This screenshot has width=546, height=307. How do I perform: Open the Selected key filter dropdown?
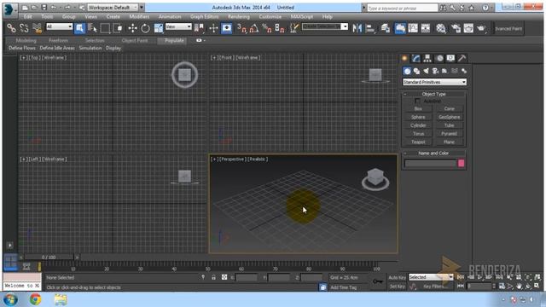point(431,277)
